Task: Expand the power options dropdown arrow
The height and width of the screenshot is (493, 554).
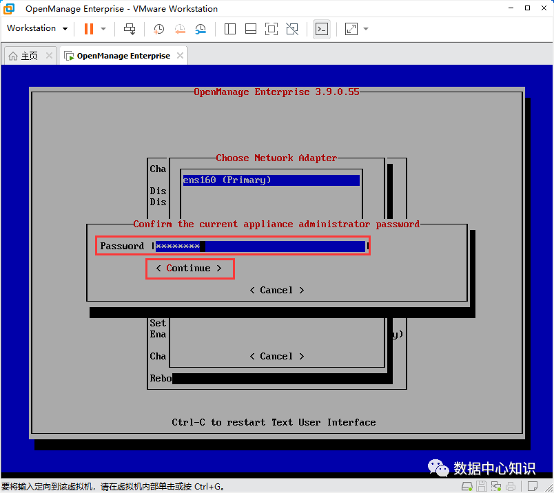Action: (x=103, y=29)
